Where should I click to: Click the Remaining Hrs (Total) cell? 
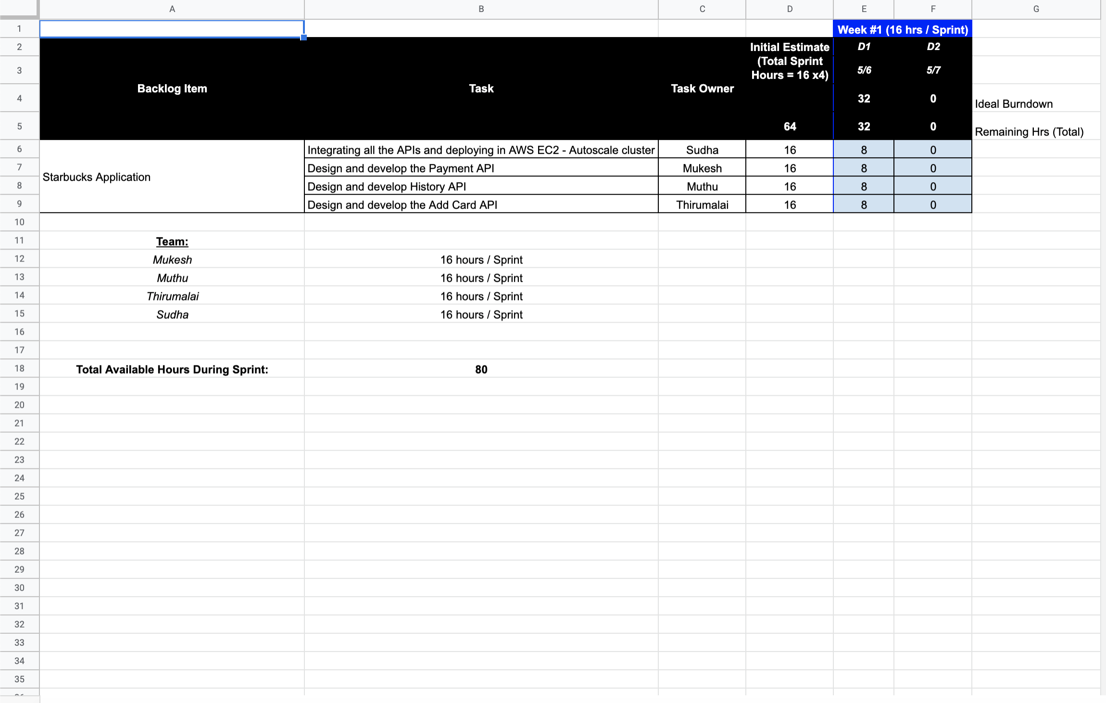(x=1029, y=131)
